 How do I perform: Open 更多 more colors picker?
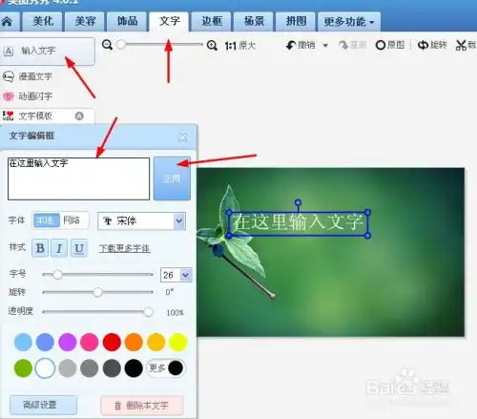[x=166, y=368]
